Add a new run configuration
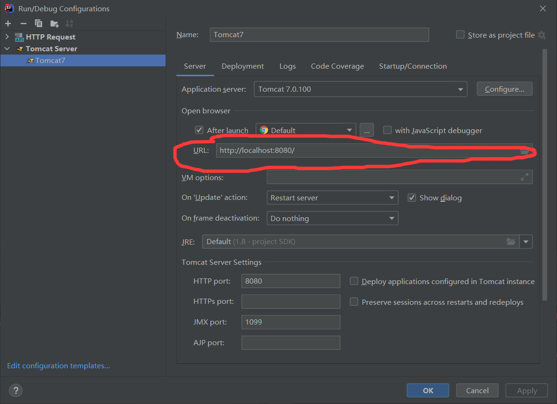Screen dimensions: 557x404 (8, 23)
